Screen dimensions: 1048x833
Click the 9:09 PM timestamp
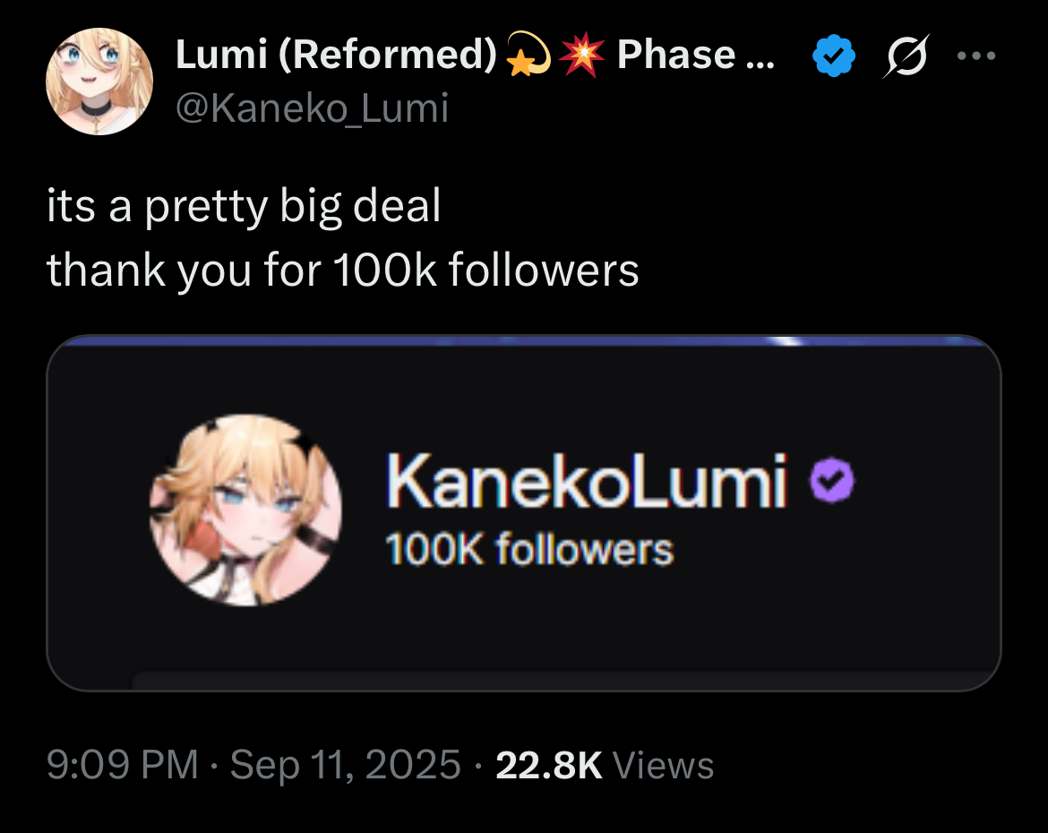[123, 765]
